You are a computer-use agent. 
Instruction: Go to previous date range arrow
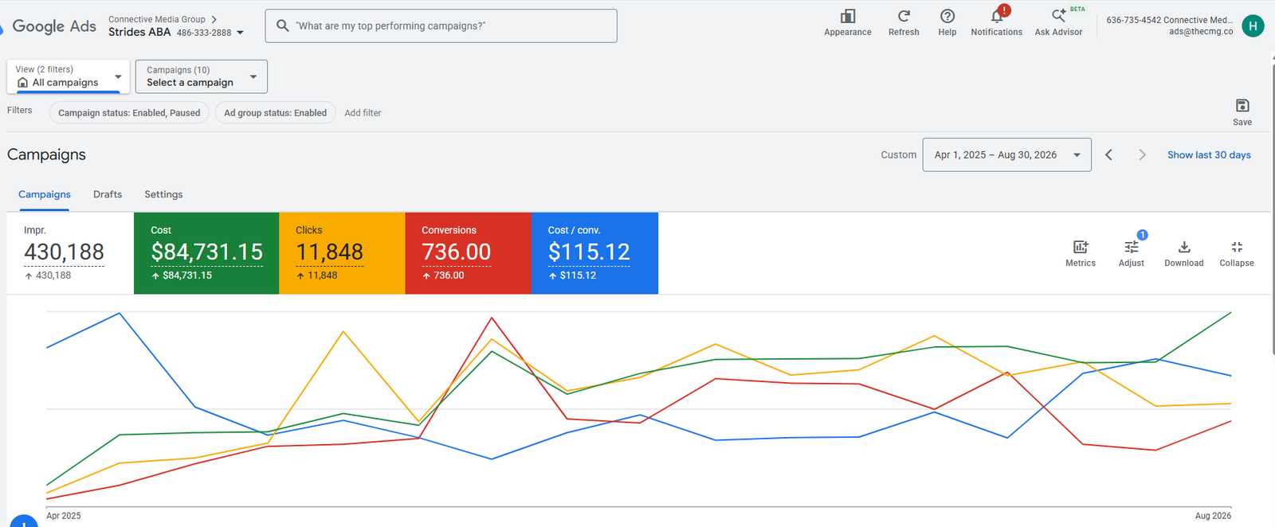click(x=1108, y=155)
